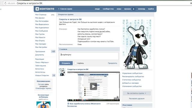
Task: Open Упоминания сообщества link
Action: point(132,86)
